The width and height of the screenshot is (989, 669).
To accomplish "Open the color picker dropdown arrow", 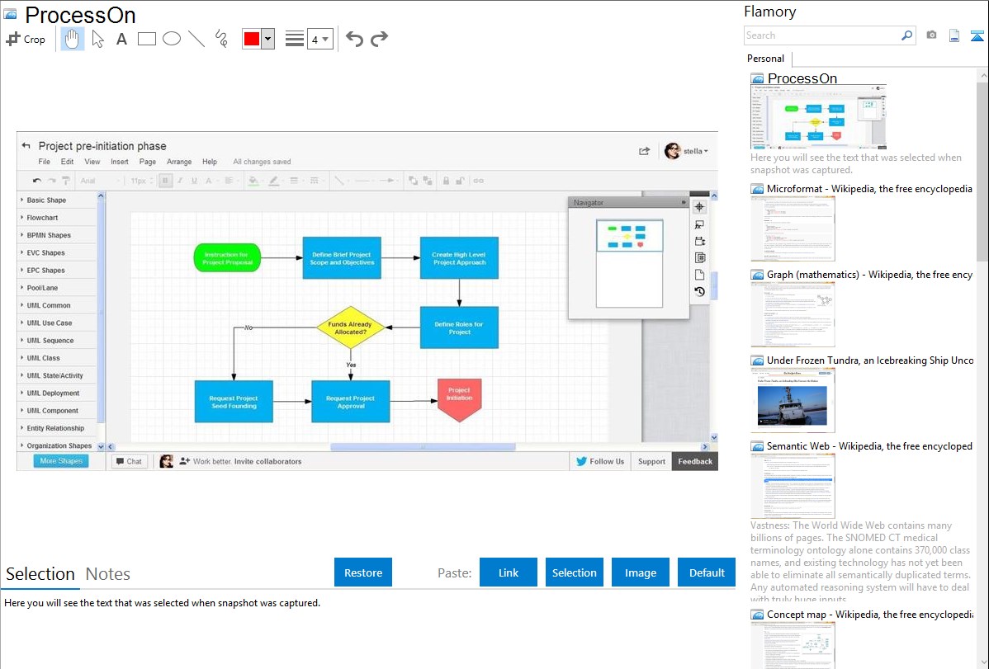I will 268,39.
